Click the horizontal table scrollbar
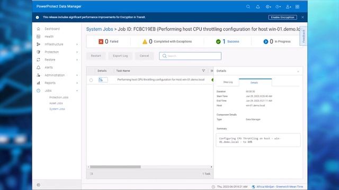Image resolution: width=339 pixels, height=190 pixels. click(115, 167)
